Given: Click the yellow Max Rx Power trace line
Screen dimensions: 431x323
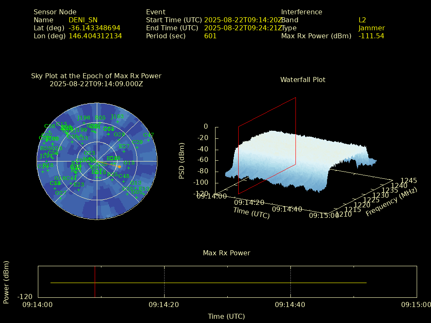Looking at the screenshot, I should [210, 283].
